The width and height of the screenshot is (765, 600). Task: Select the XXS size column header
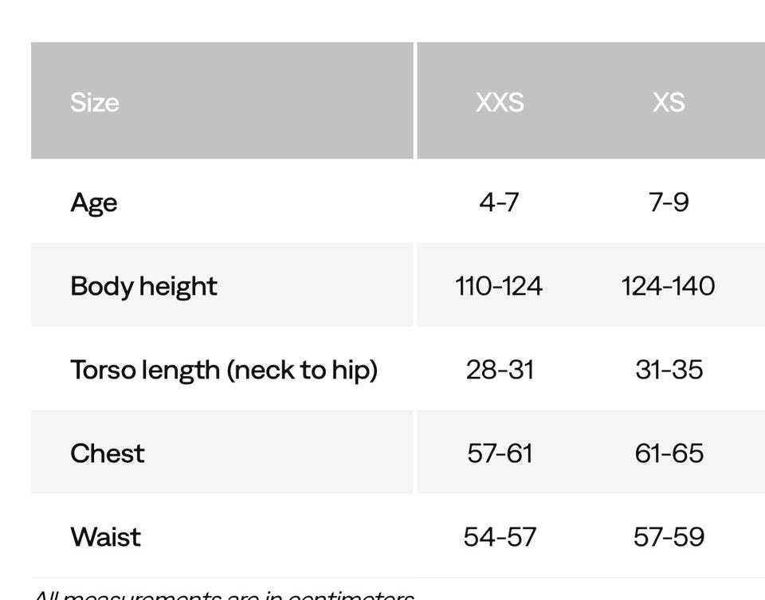tap(500, 102)
